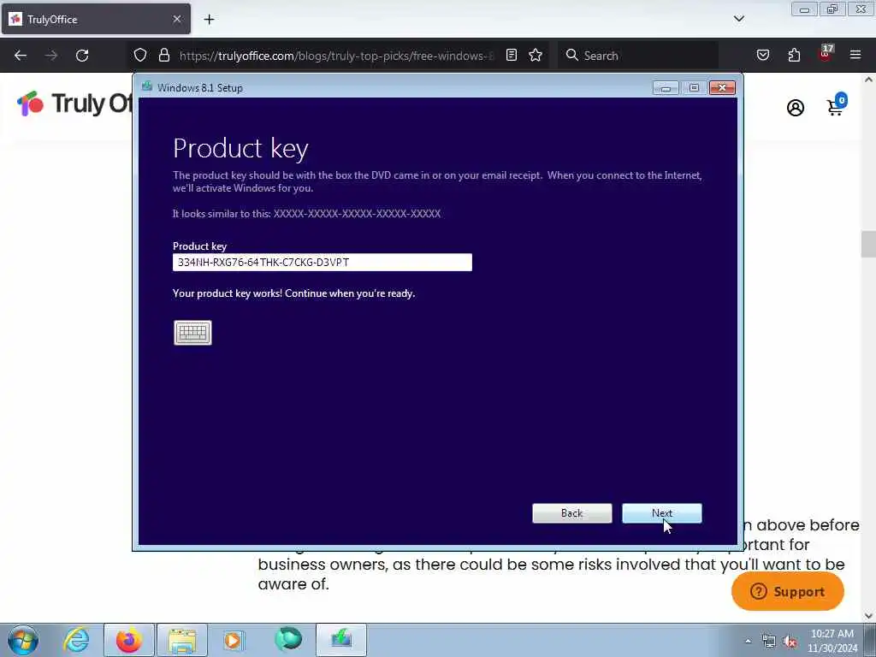Click the page vertical scrollbar thumb

coord(868,244)
